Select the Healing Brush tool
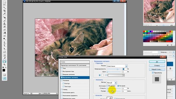This screenshot has width=176, height=99. (4, 18)
